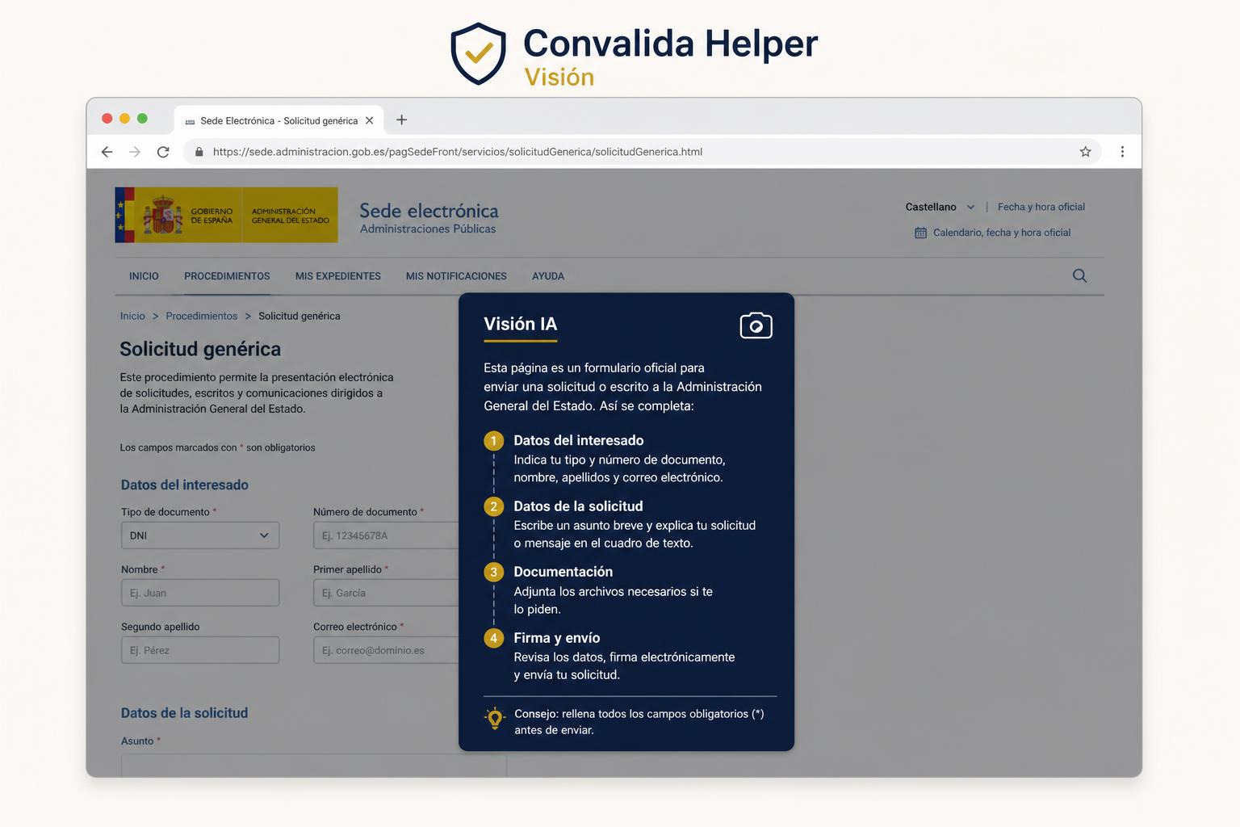The width and height of the screenshot is (1240, 827).
Task: Open MIS NOTIFICACIONES menu item
Action: (456, 276)
